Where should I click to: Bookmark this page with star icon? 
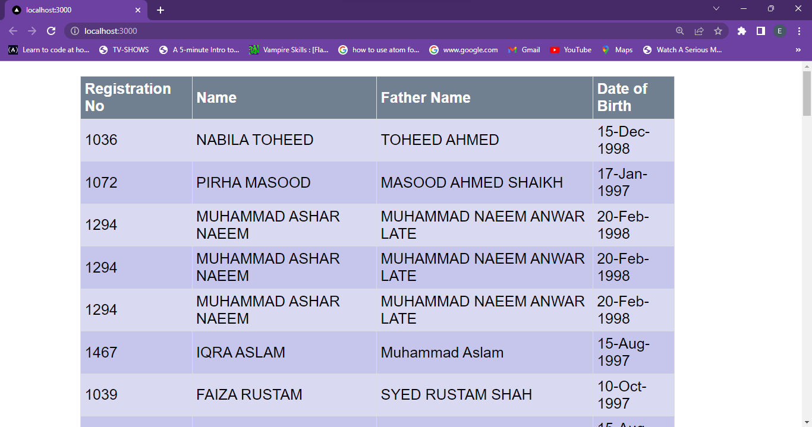[718, 31]
